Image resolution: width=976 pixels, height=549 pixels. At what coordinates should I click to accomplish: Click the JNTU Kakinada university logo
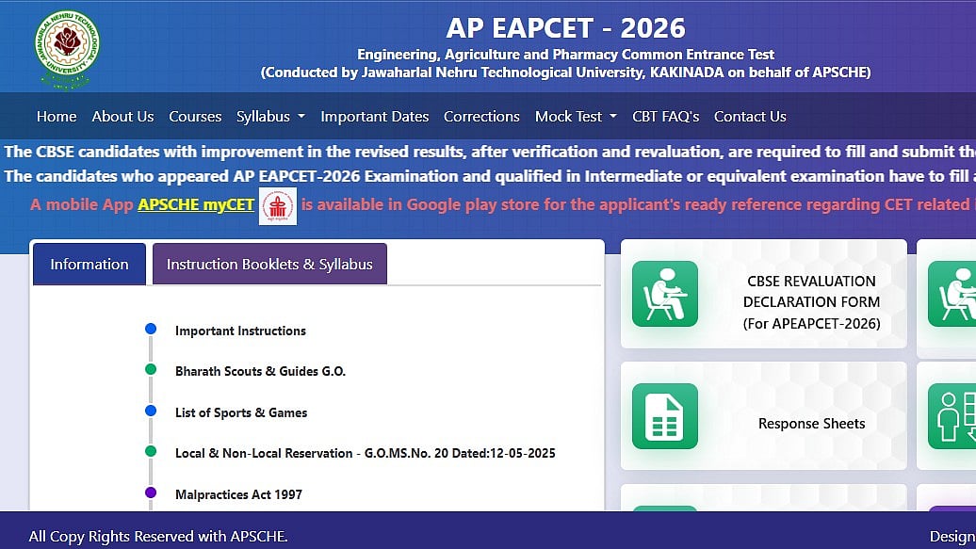point(67,50)
